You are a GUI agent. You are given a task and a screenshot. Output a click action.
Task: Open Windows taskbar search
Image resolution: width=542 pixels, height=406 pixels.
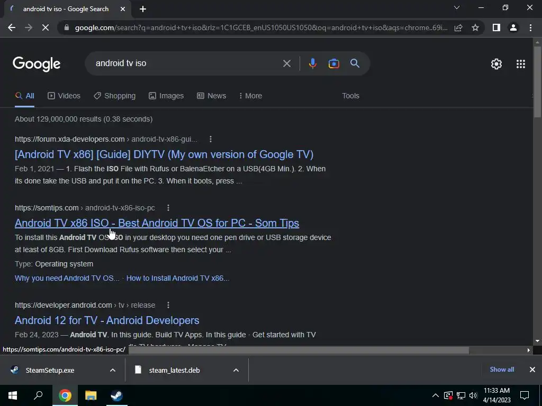point(38,395)
